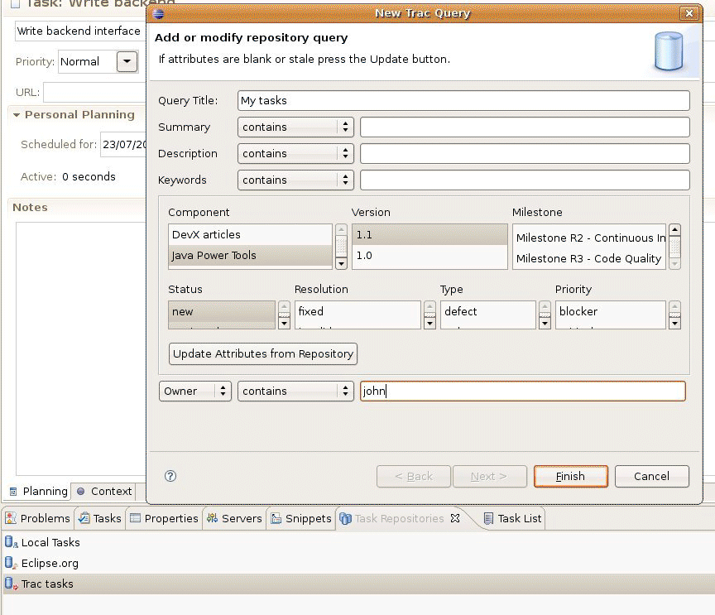Click the Task Repositories view icon
This screenshot has height=615, width=715.
(x=345, y=519)
